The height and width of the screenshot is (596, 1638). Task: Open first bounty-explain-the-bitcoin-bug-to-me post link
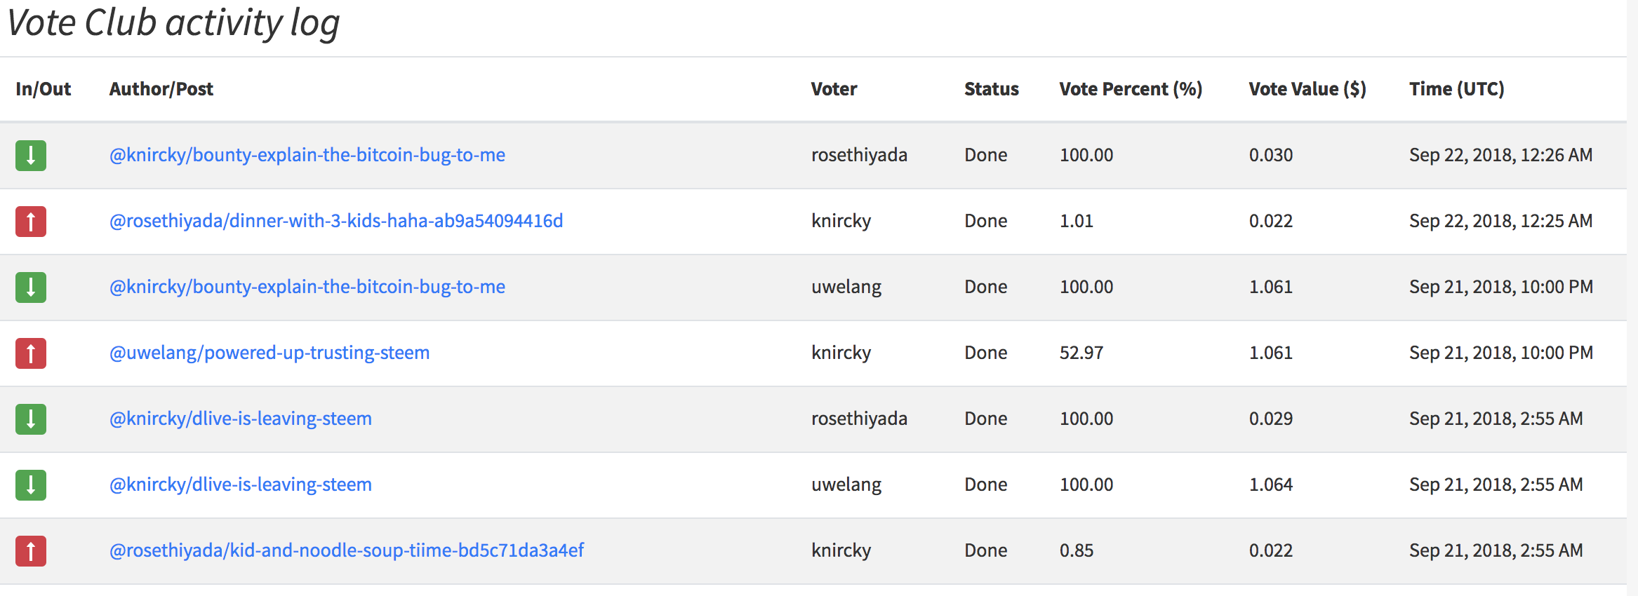tap(307, 155)
